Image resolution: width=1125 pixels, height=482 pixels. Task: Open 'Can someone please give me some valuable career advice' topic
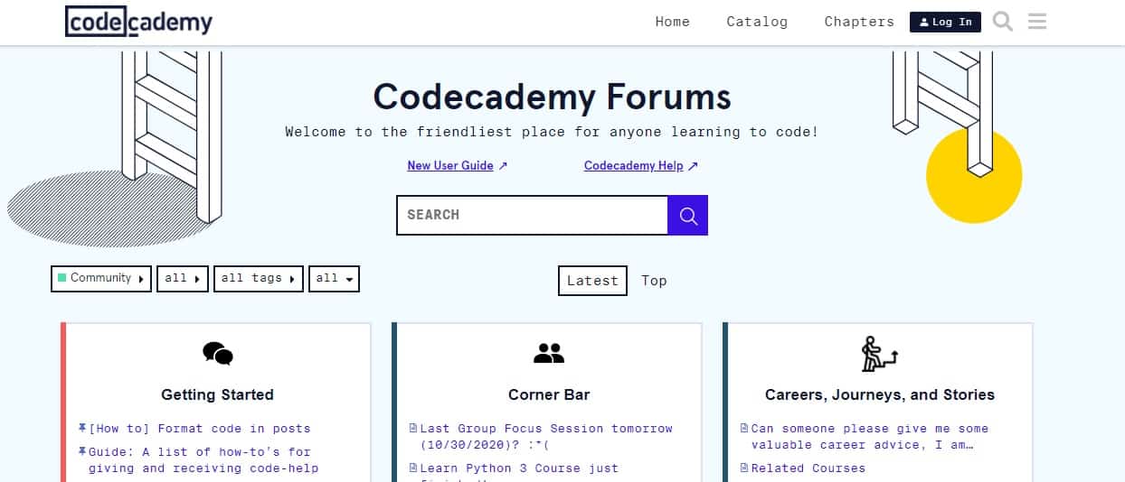[869, 437]
